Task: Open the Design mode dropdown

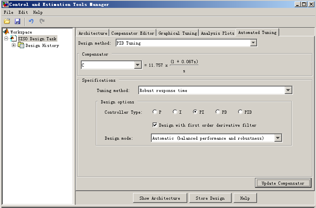Action: point(278,138)
